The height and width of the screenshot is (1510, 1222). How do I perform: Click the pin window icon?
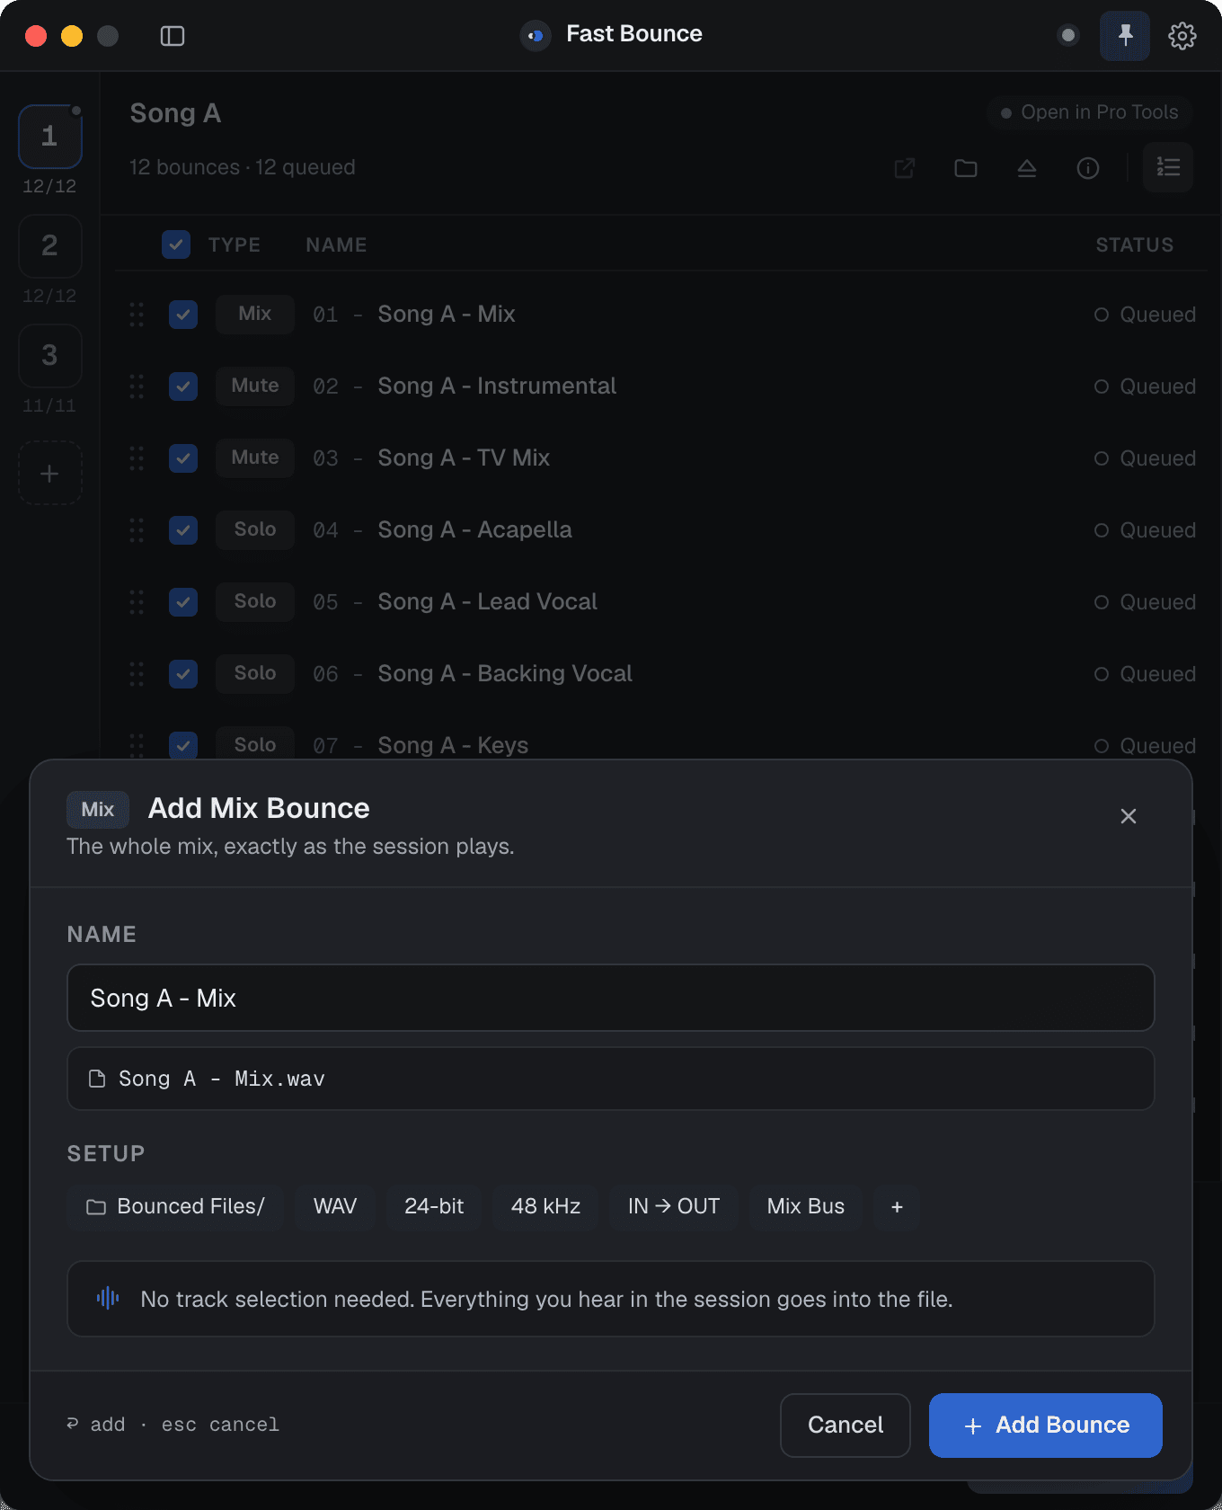[x=1125, y=36]
